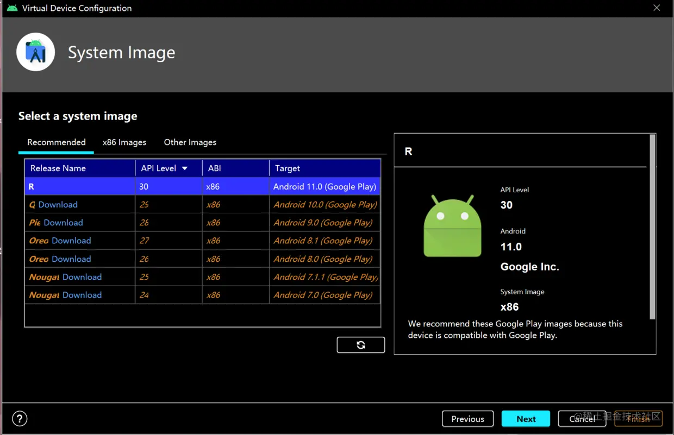Select Android 10.0 (Google Play) target cell
Image resolution: width=674 pixels, height=435 pixels.
324,205
